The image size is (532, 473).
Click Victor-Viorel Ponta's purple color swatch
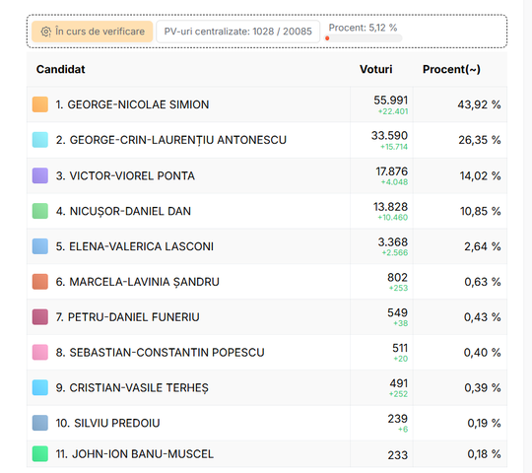[40, 175]
